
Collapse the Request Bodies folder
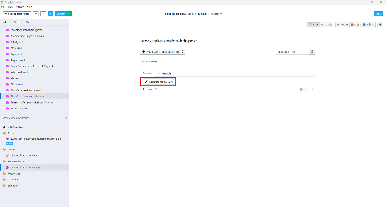(x=17, y=161)
